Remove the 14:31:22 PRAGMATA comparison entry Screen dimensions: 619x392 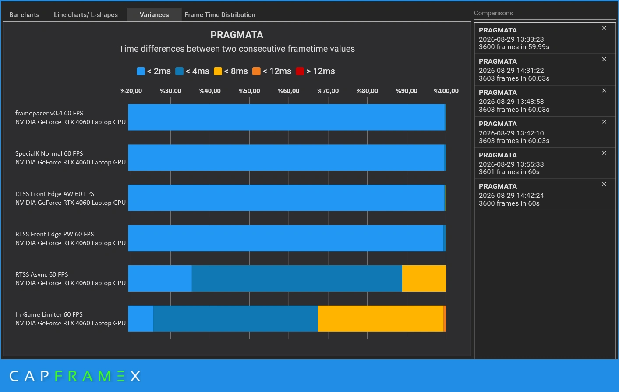click(604, 59)
